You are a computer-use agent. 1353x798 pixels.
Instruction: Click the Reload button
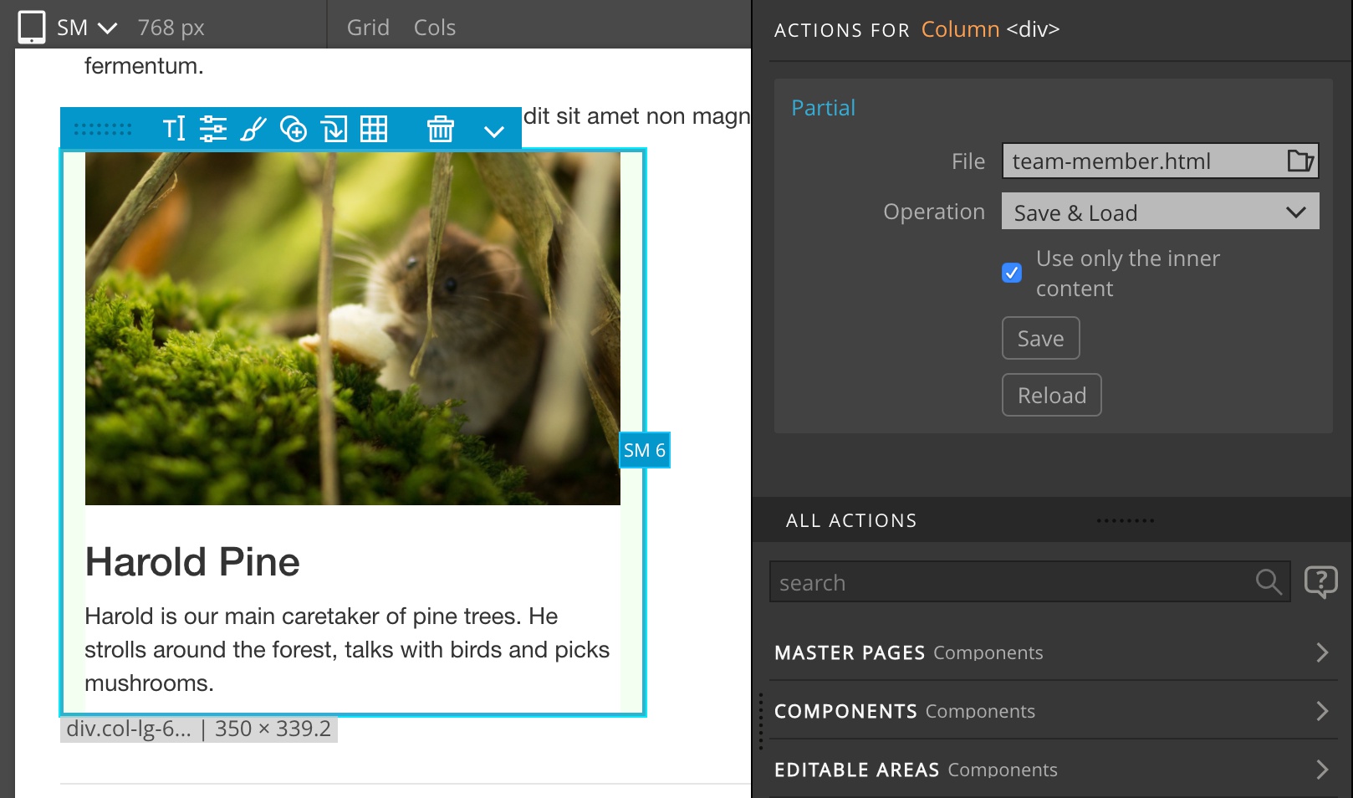1052,395
